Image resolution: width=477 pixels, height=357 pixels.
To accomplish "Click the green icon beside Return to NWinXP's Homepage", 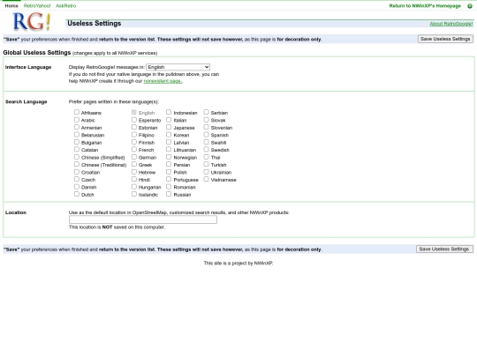I will pos(470,6).
